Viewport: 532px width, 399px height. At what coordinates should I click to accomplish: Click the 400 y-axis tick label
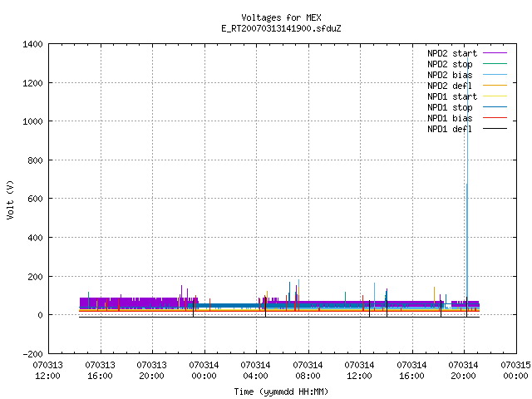(x=35, y=238)
